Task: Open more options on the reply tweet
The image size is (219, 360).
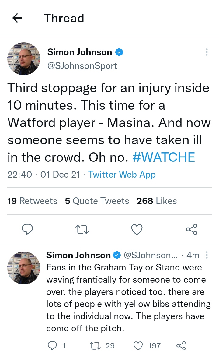Action: coord(207,255)
